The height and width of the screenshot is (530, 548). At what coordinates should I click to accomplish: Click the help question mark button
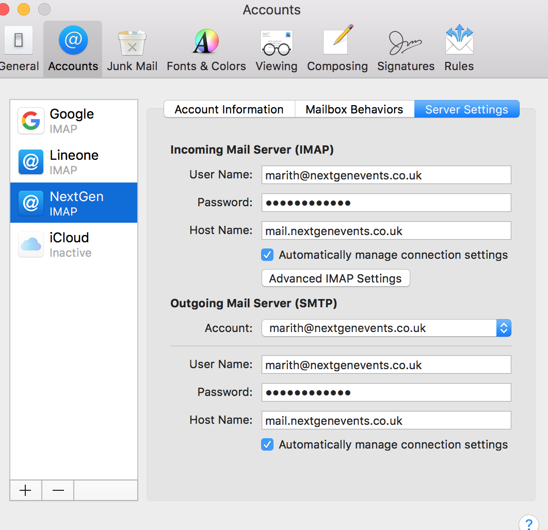528,523
